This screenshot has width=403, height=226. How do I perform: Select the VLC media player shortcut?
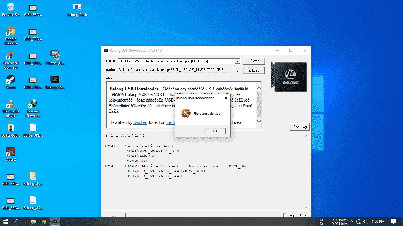[11, 108]
